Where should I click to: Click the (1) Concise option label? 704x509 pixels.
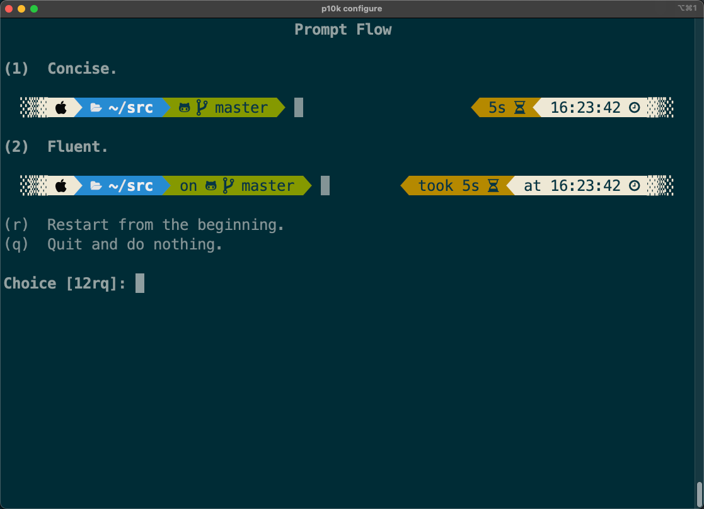click(61, 69)
